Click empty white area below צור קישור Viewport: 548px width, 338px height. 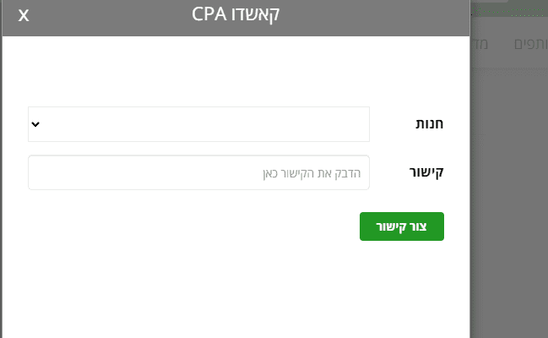(236, 287)
